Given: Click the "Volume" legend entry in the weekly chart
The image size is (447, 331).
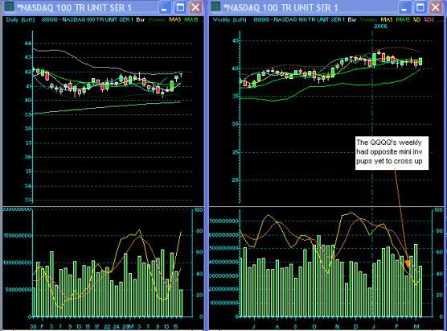Looking at the screenshot, I should (x=368, y=19).
